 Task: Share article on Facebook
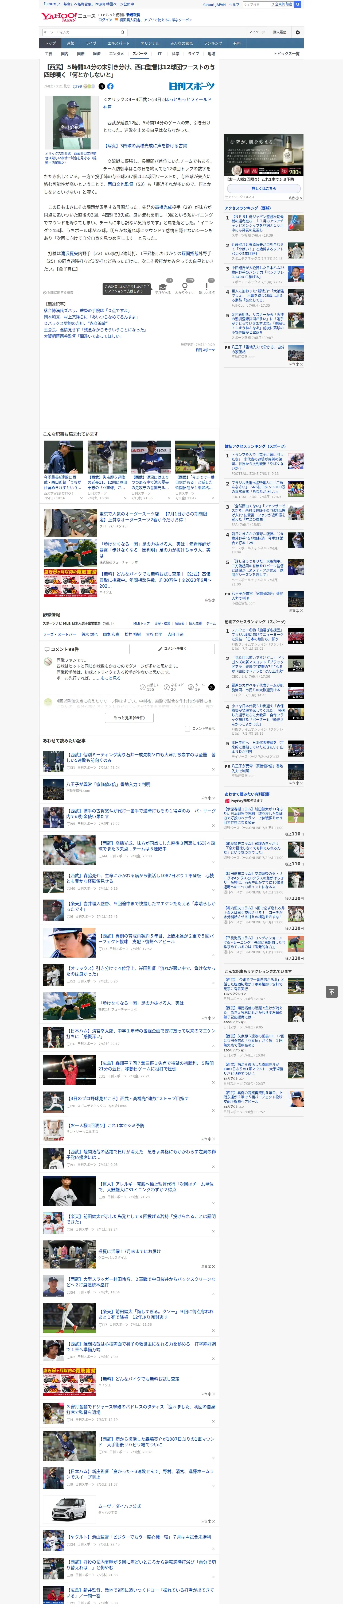(x=110, y=87)
